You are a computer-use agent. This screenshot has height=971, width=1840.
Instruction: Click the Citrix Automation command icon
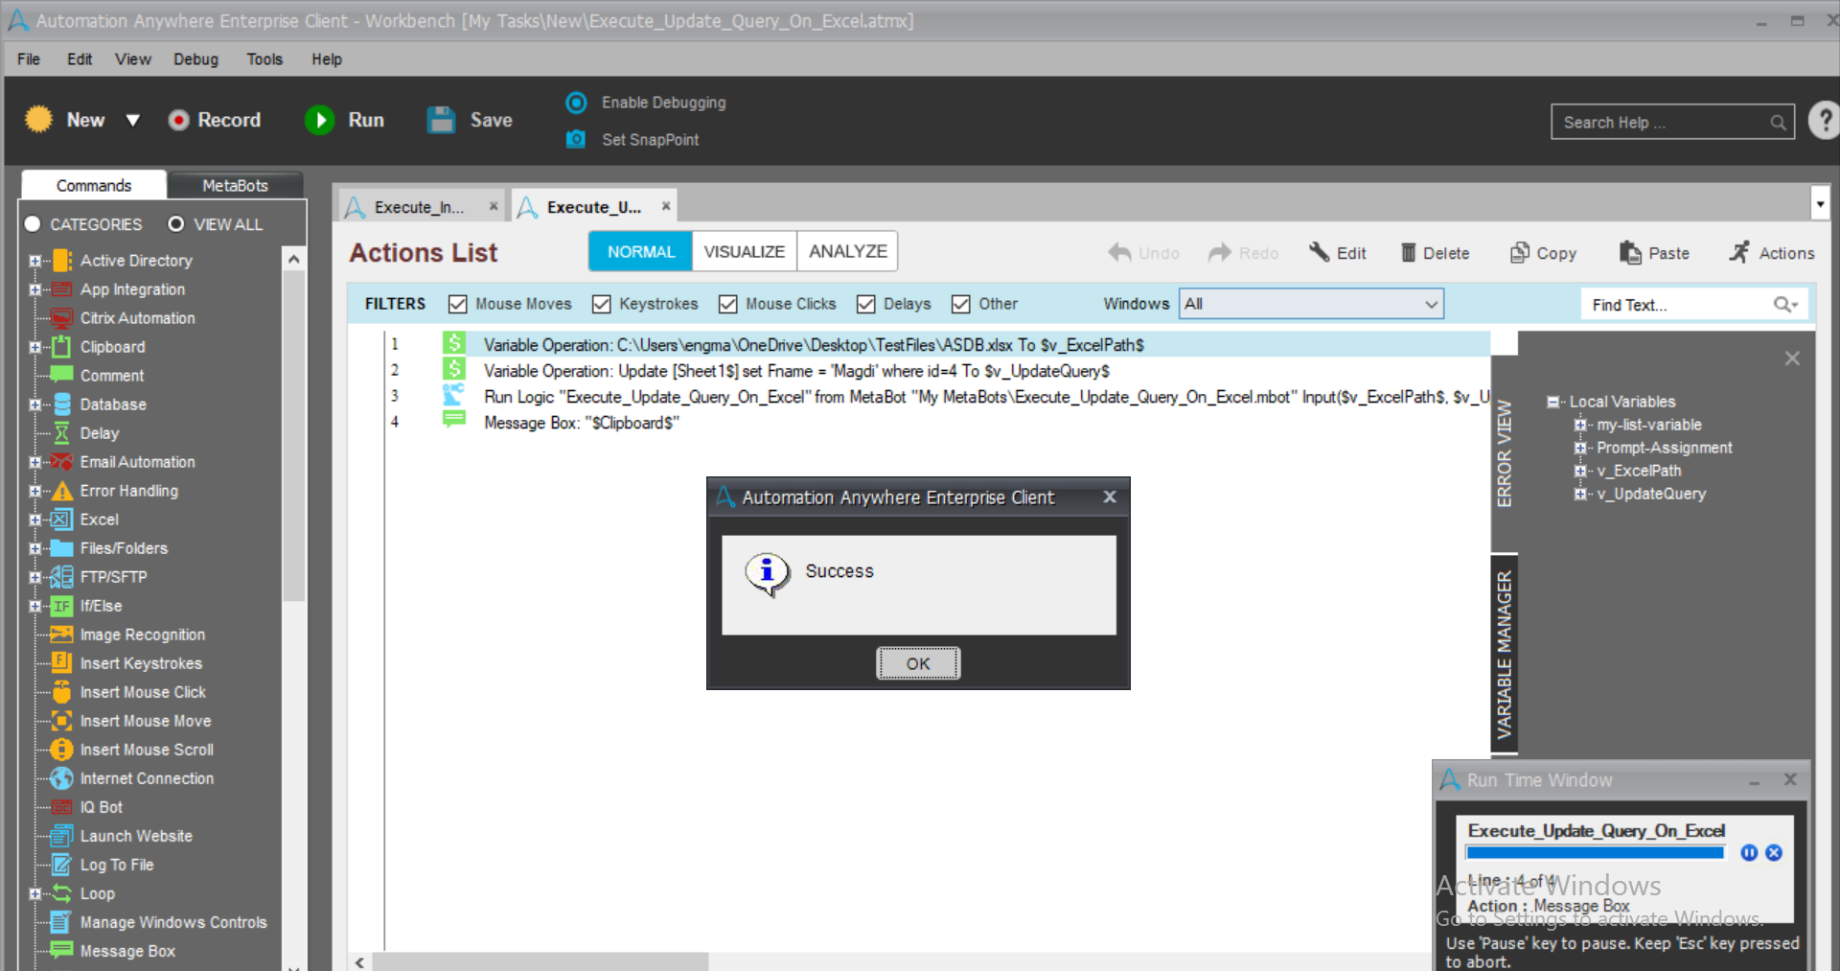pos(62,318)
